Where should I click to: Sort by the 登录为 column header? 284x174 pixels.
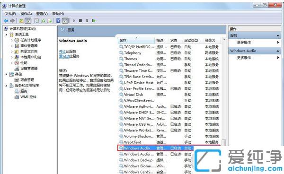pyautogui.click(x=212, y=40)
